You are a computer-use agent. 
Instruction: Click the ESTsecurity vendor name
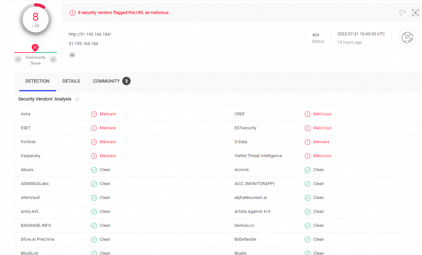245,128
